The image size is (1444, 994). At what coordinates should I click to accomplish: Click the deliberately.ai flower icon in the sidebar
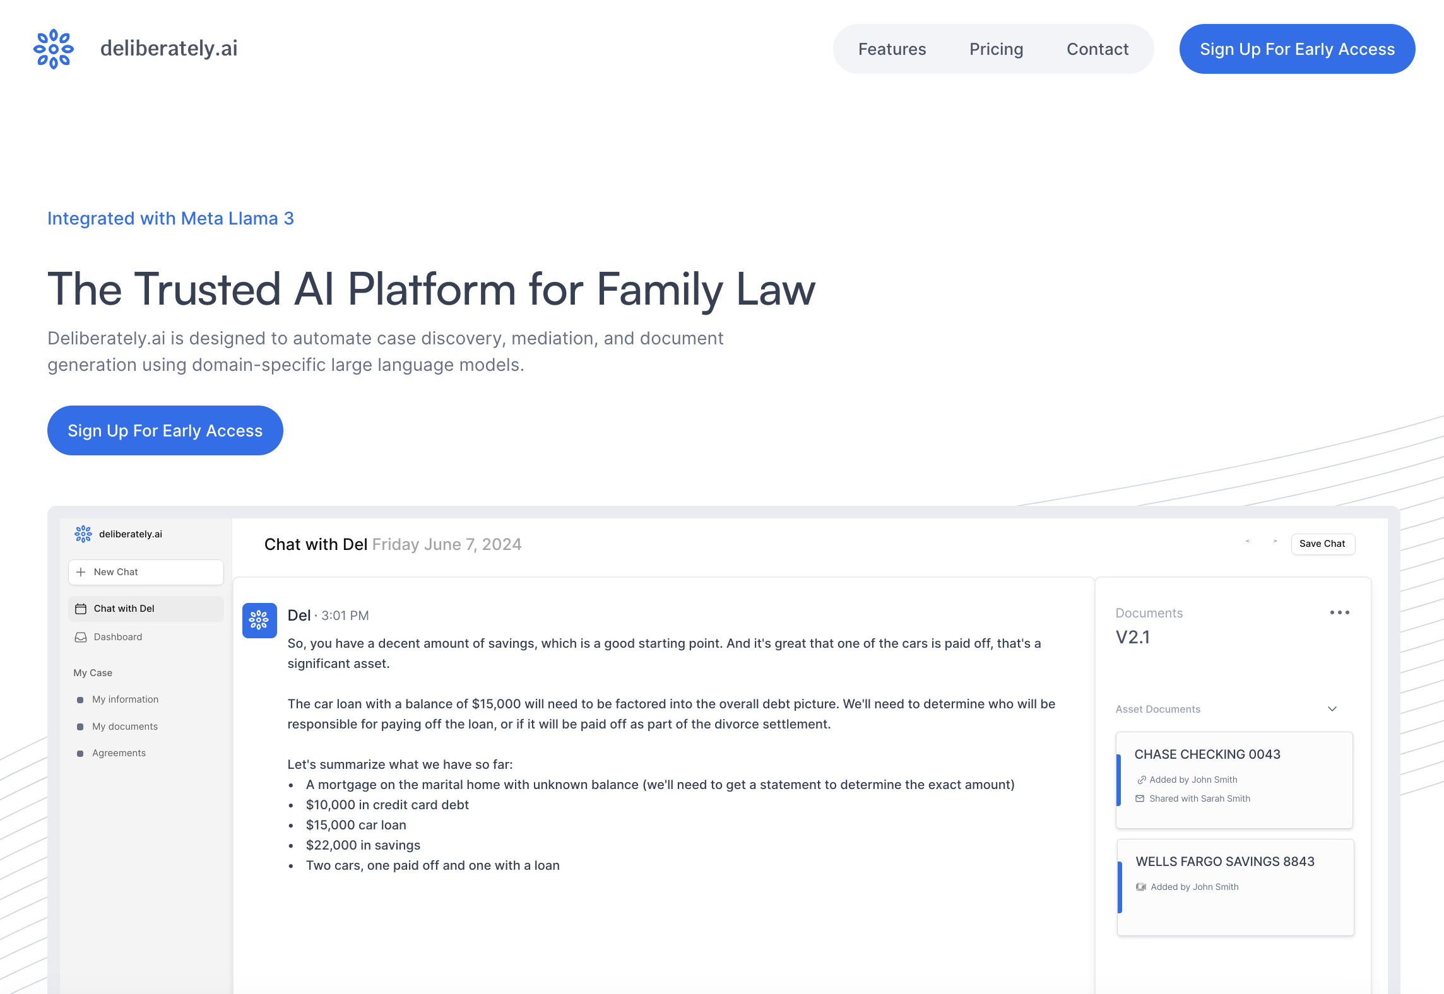[83, 534]
